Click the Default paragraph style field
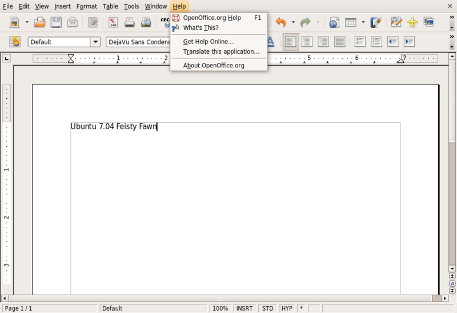Viewport: 457px width, 313px height. pyautogui.click(x=59, y=42)
